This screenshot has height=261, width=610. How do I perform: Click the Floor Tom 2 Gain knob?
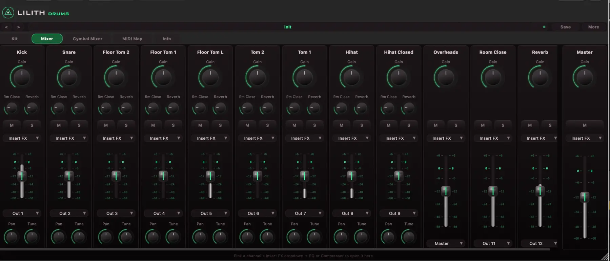point(116,77)
